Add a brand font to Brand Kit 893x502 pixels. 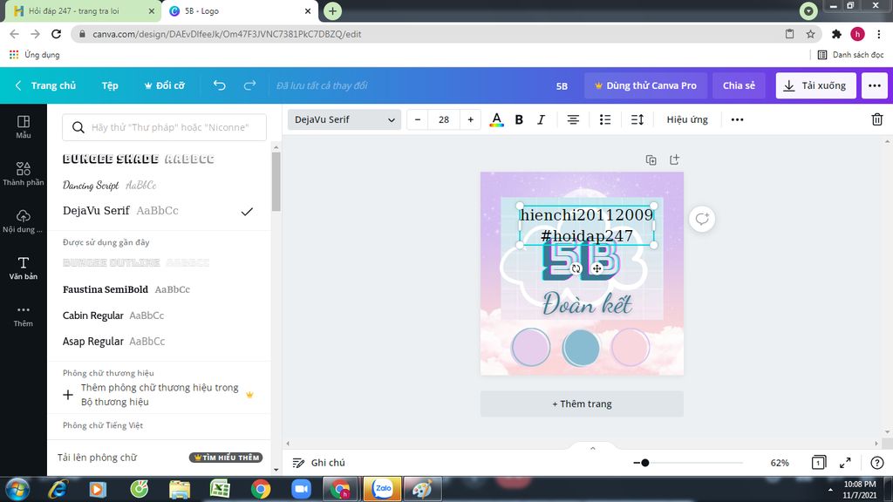click(x=159, y=395)
